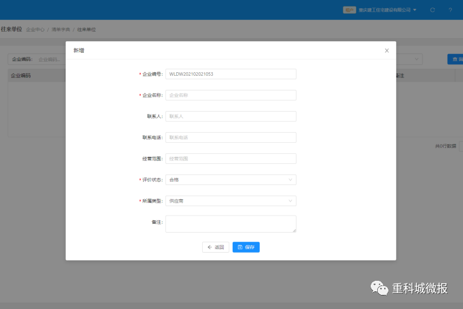Click the 往来单位 breadcrumb item
Screen dimensions: 463x309
86,29
